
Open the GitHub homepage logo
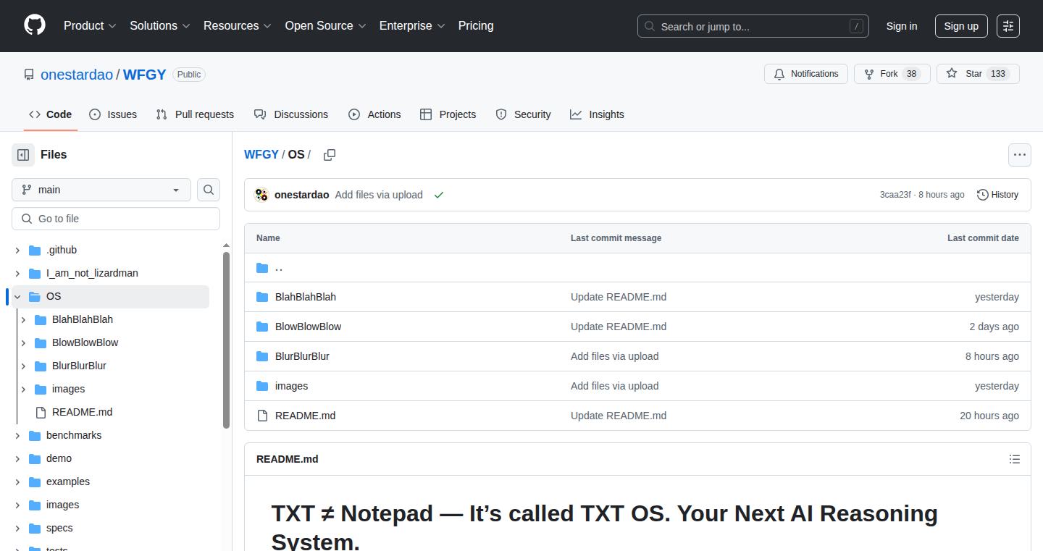tap(35, 25)
